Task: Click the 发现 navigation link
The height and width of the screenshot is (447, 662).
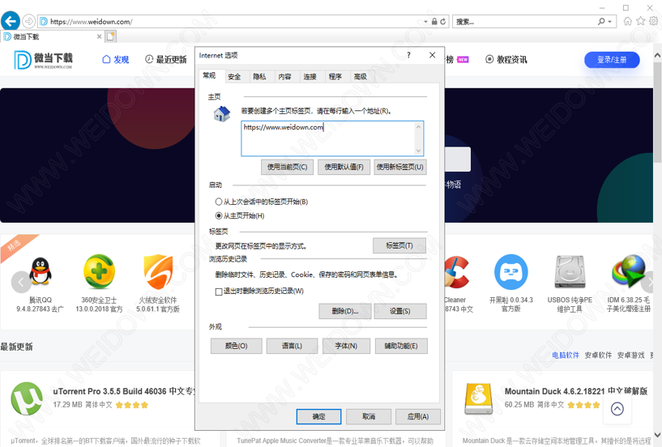Action: pos(116,59)
